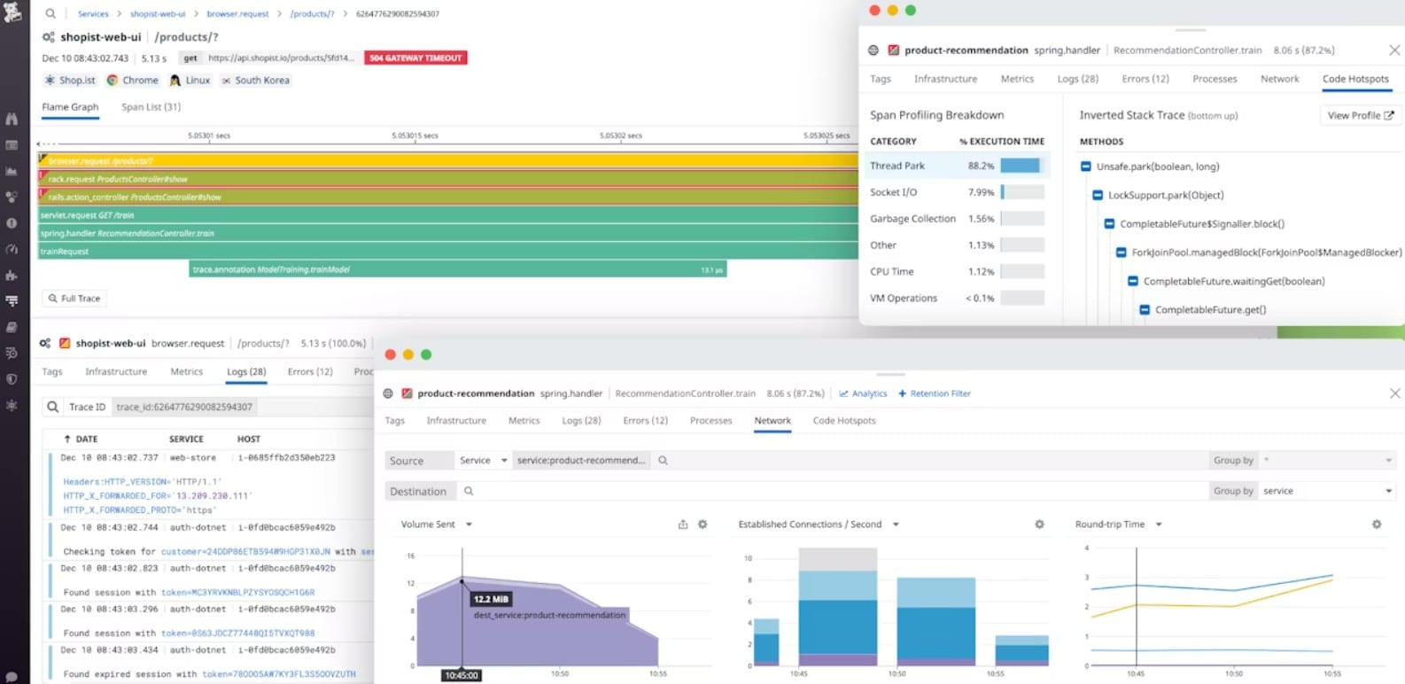
Task: Collapse LockSupport.park(Object) stack method
Action: (1098, 195)
